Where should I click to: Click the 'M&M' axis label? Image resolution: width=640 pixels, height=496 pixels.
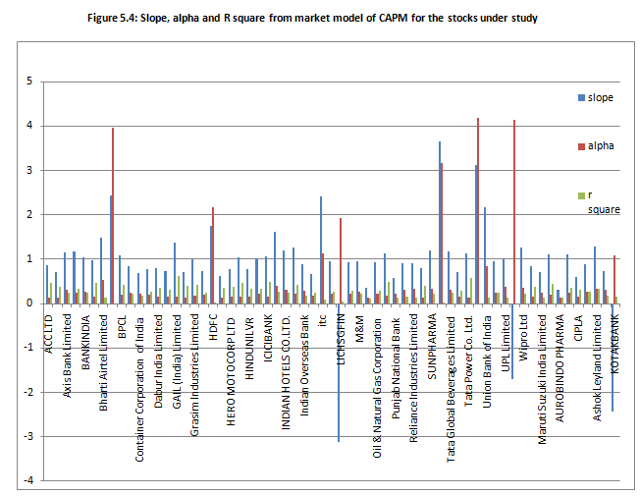coord(359,328)
